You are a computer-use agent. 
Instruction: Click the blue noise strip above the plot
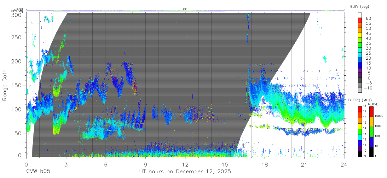coord(185,11)
